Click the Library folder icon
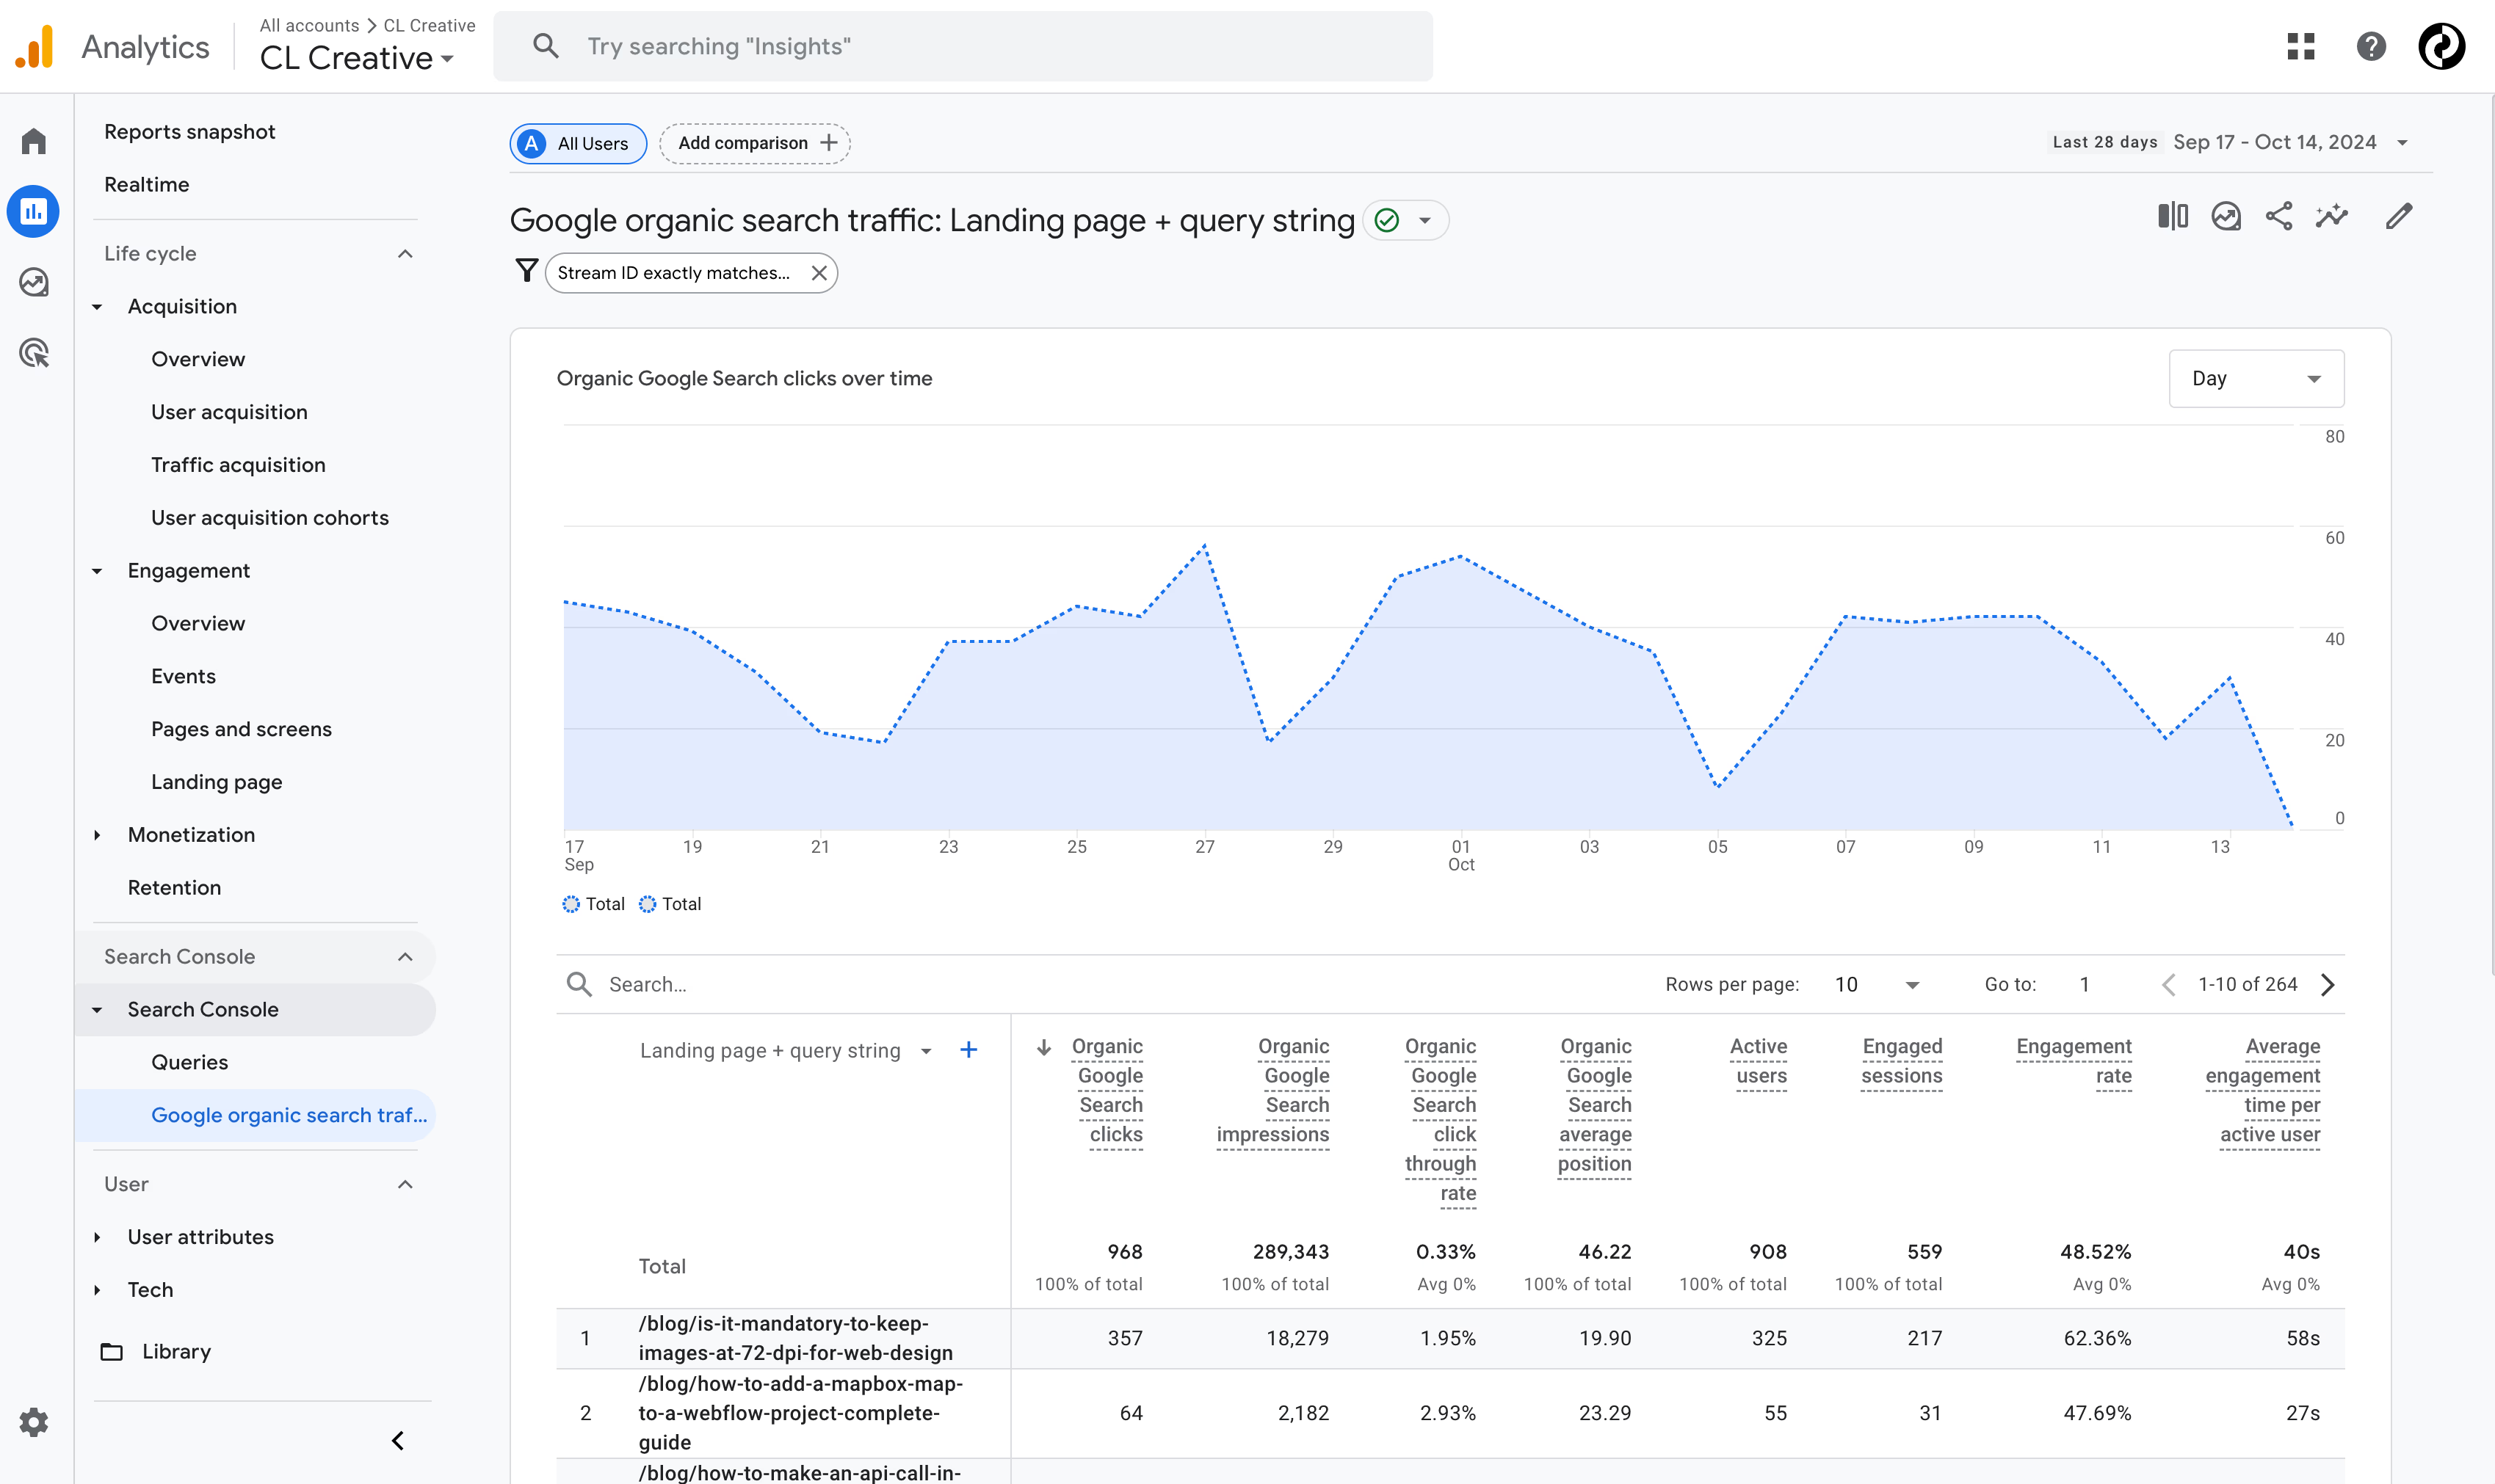Image resolution: width=2495 pixels, height=1484 pixels. [112, 1352]
